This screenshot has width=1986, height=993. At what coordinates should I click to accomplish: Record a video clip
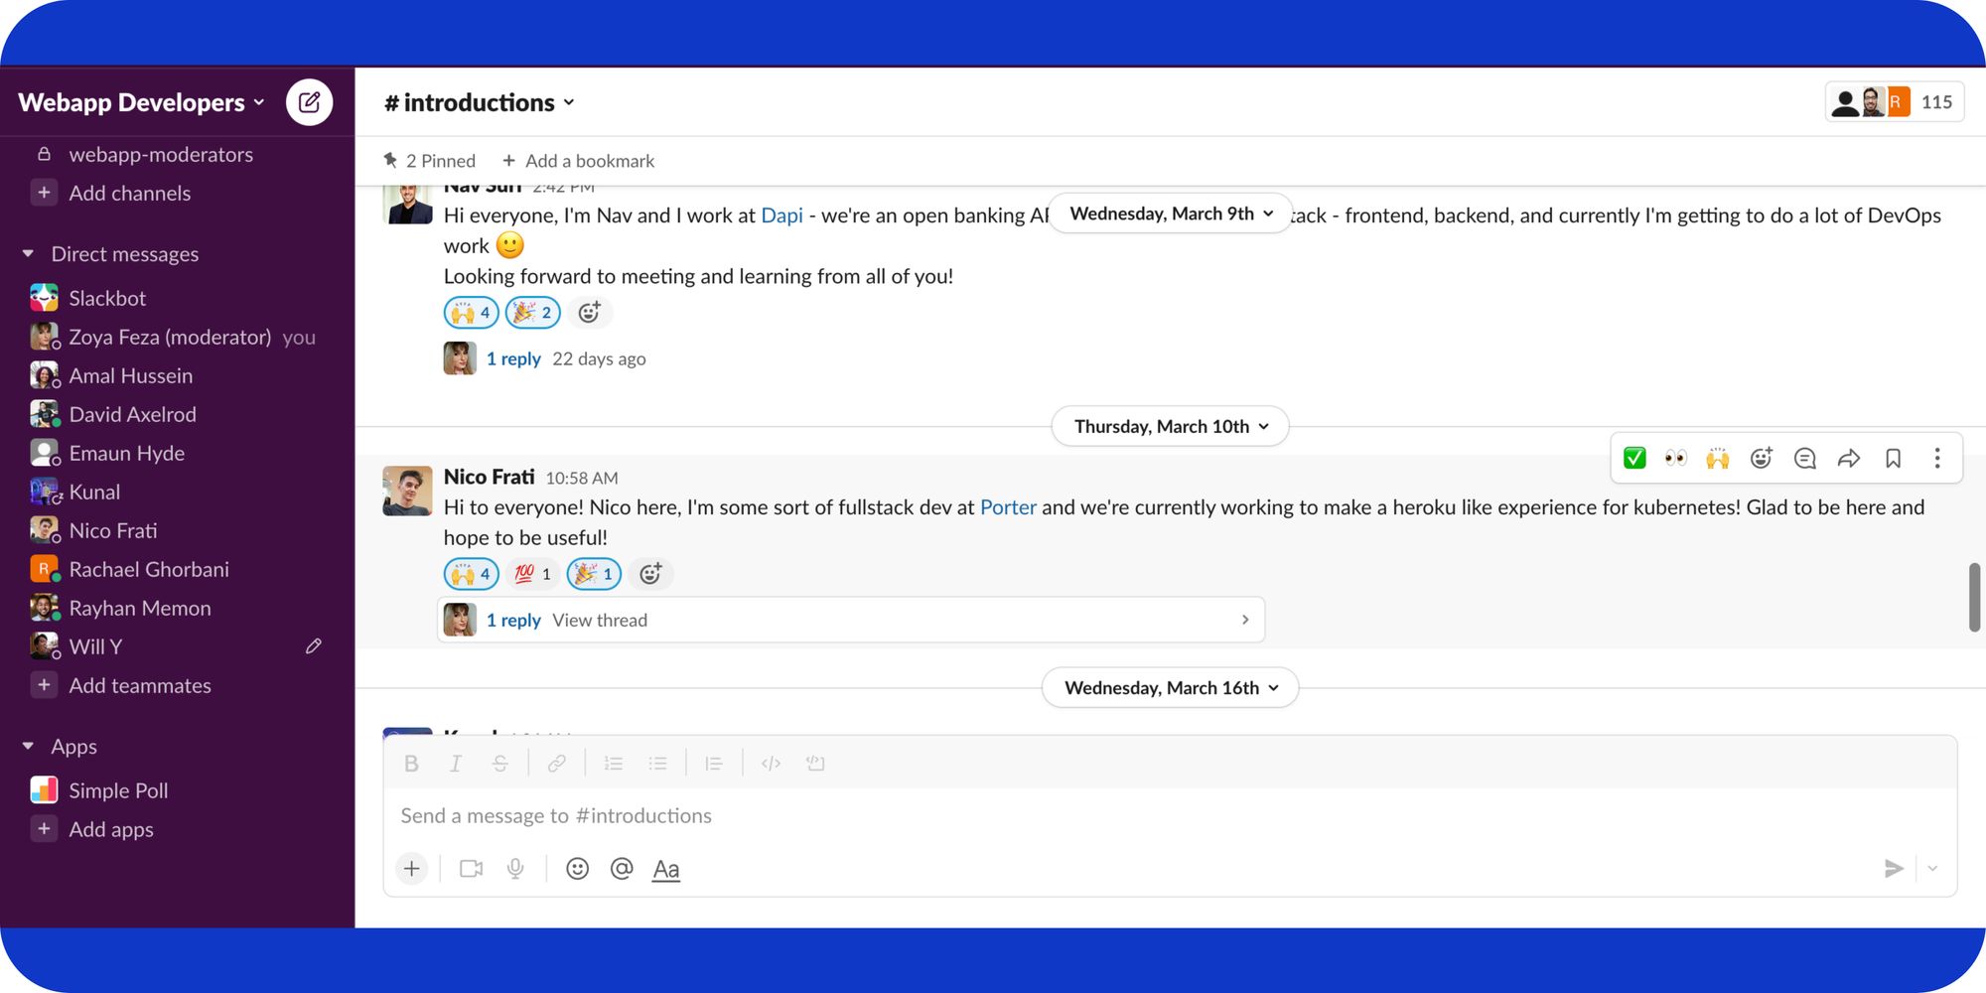[472, 869]
